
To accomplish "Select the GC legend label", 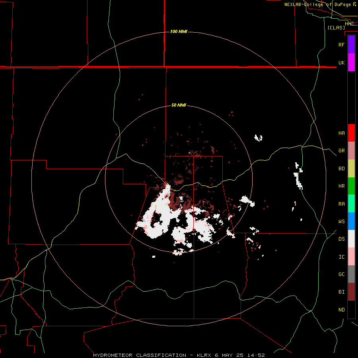I will pos(341,274).
